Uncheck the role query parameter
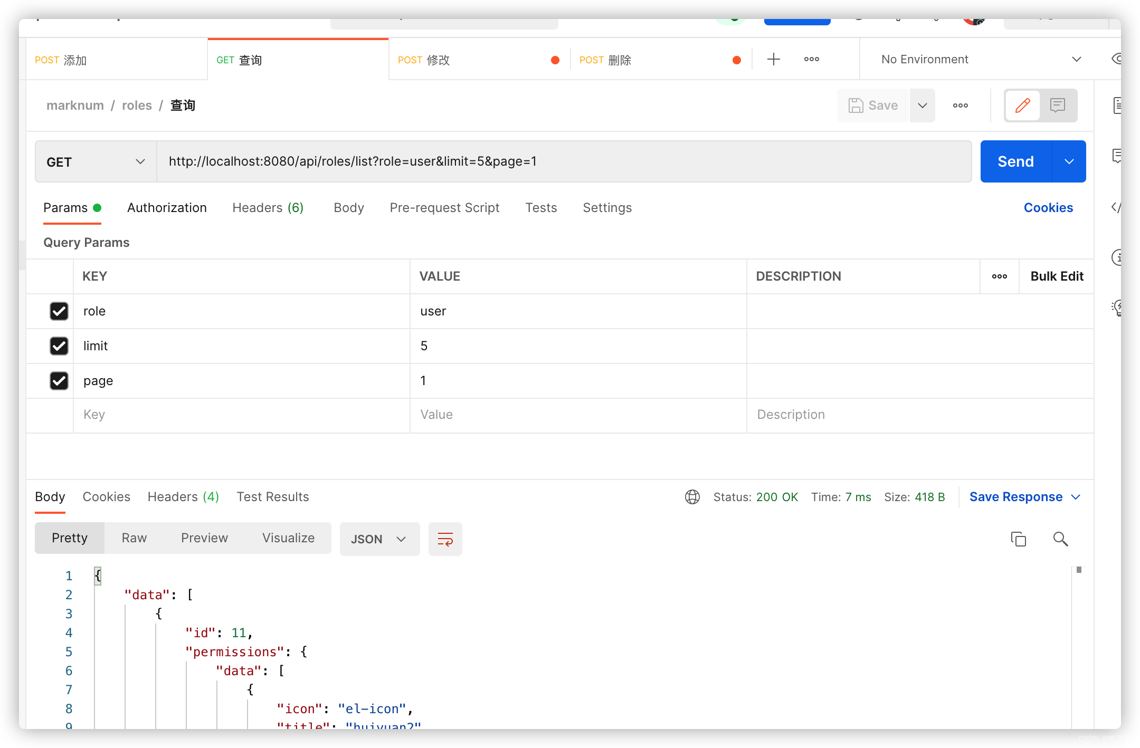This screenshot has height=748, width=1140. pyautogui.click(x=59, y=311)
